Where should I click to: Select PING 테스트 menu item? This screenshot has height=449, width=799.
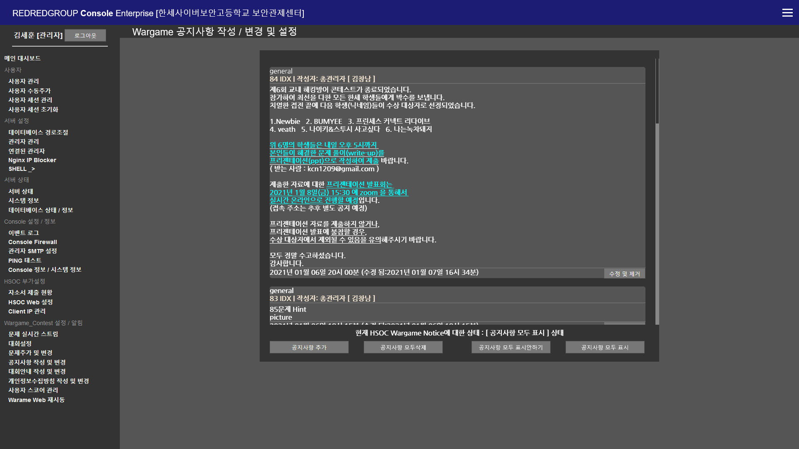coord(25,261)
